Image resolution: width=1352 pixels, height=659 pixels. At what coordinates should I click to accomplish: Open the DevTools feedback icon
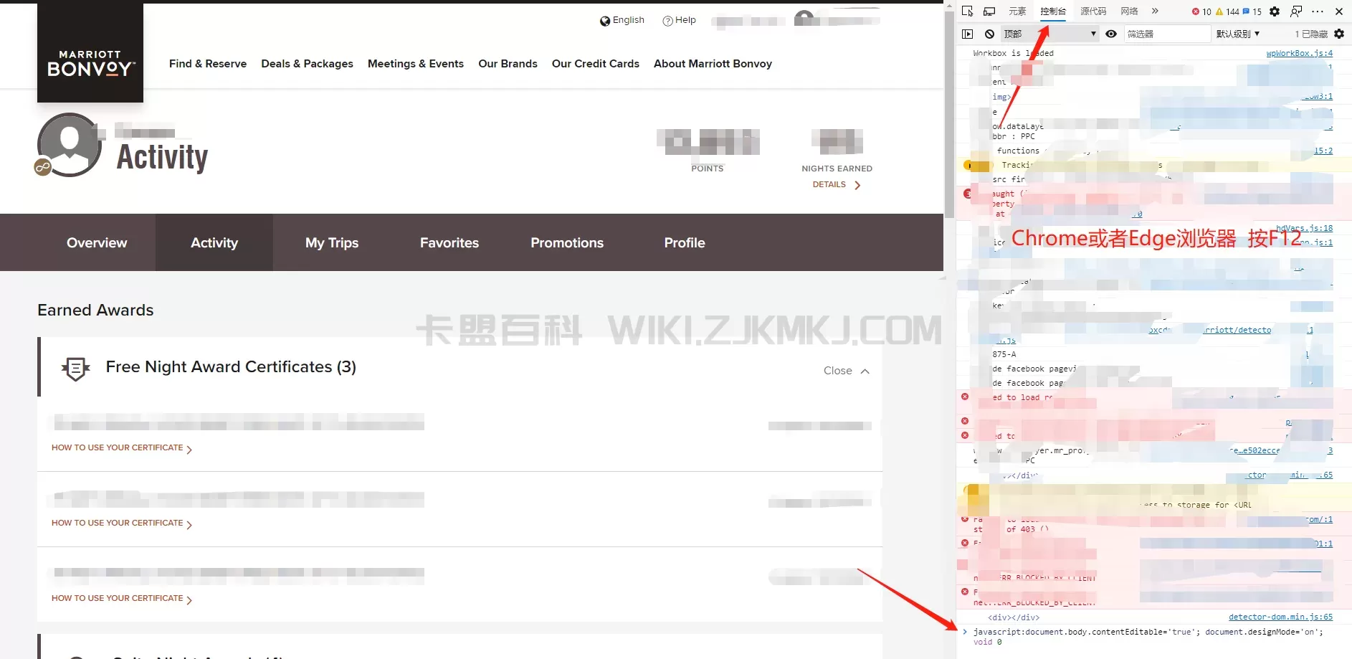[x=1296, y=11]
